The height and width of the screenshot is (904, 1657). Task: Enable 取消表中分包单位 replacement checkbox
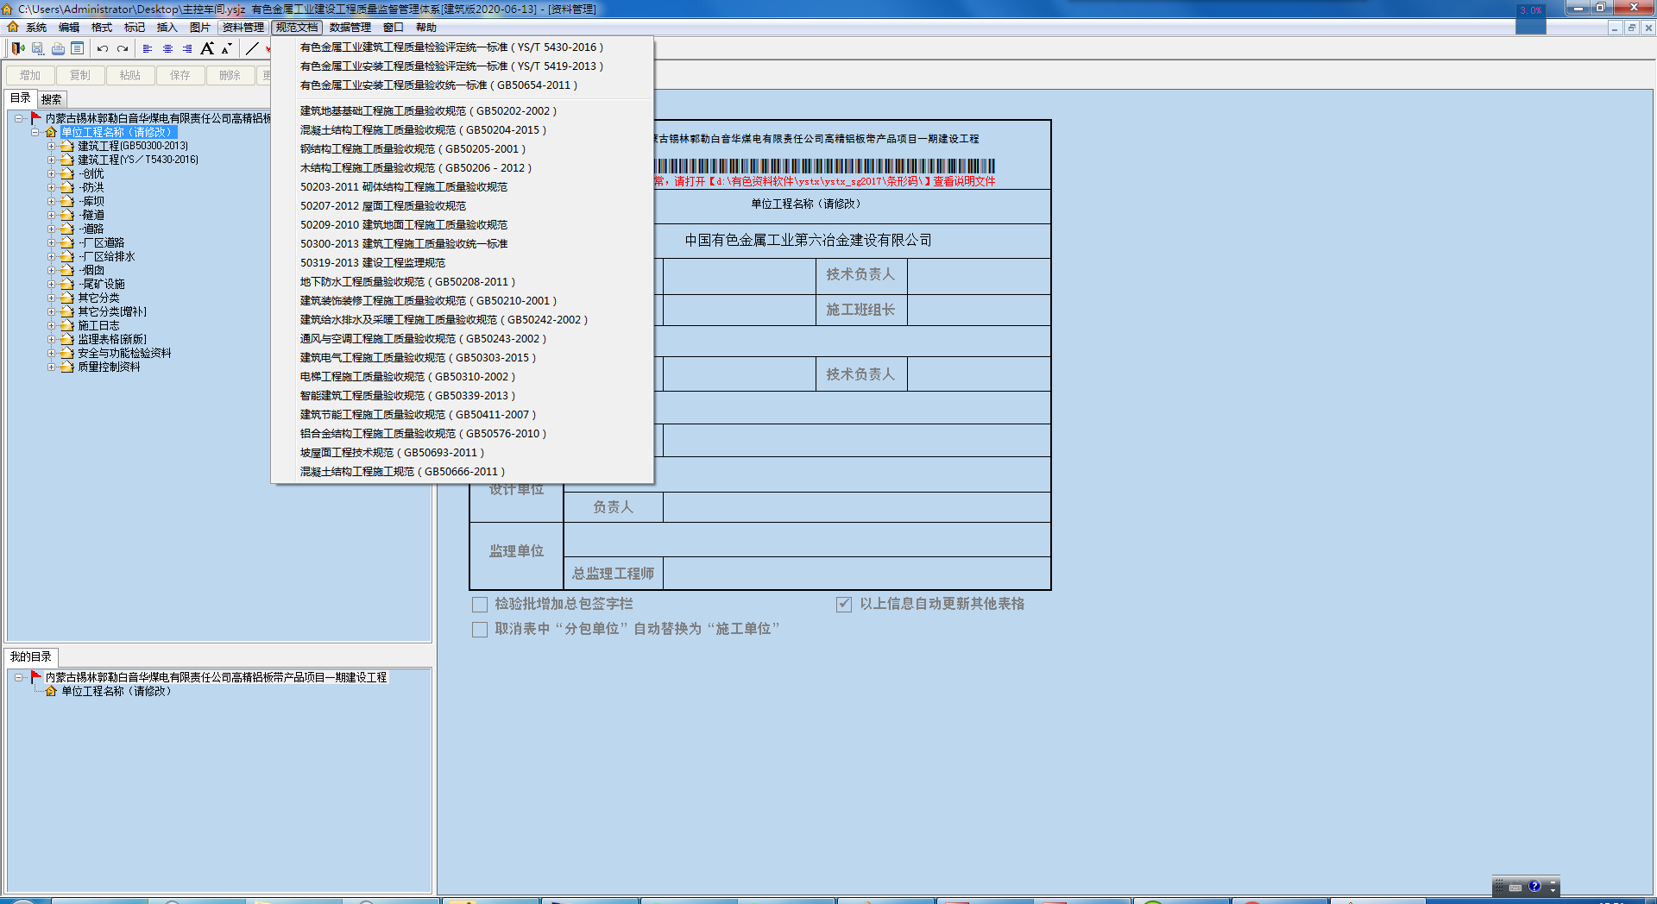(x=480, y=630)
